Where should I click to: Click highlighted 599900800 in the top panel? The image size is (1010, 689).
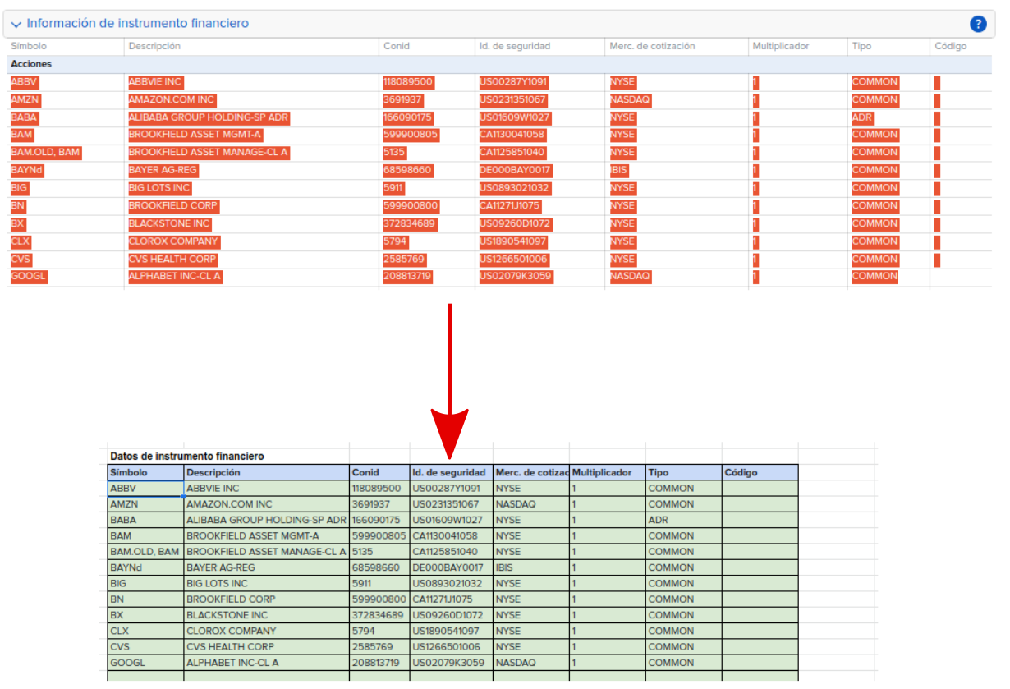(x=411, y=206)
